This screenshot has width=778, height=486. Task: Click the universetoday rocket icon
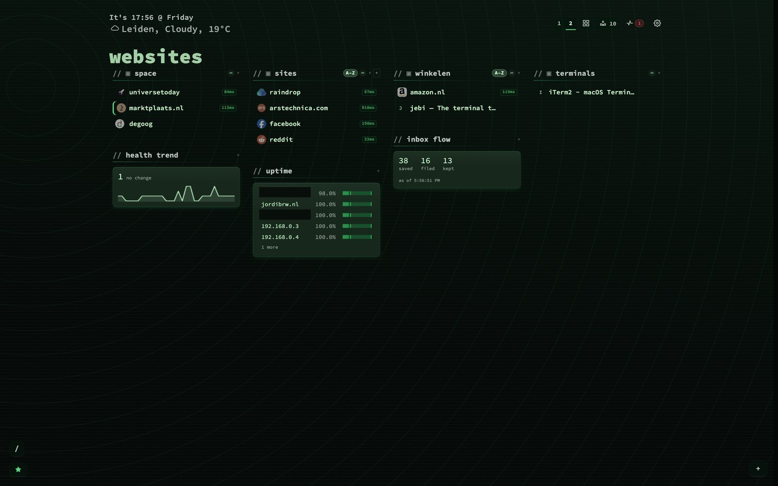click(121, 92)
